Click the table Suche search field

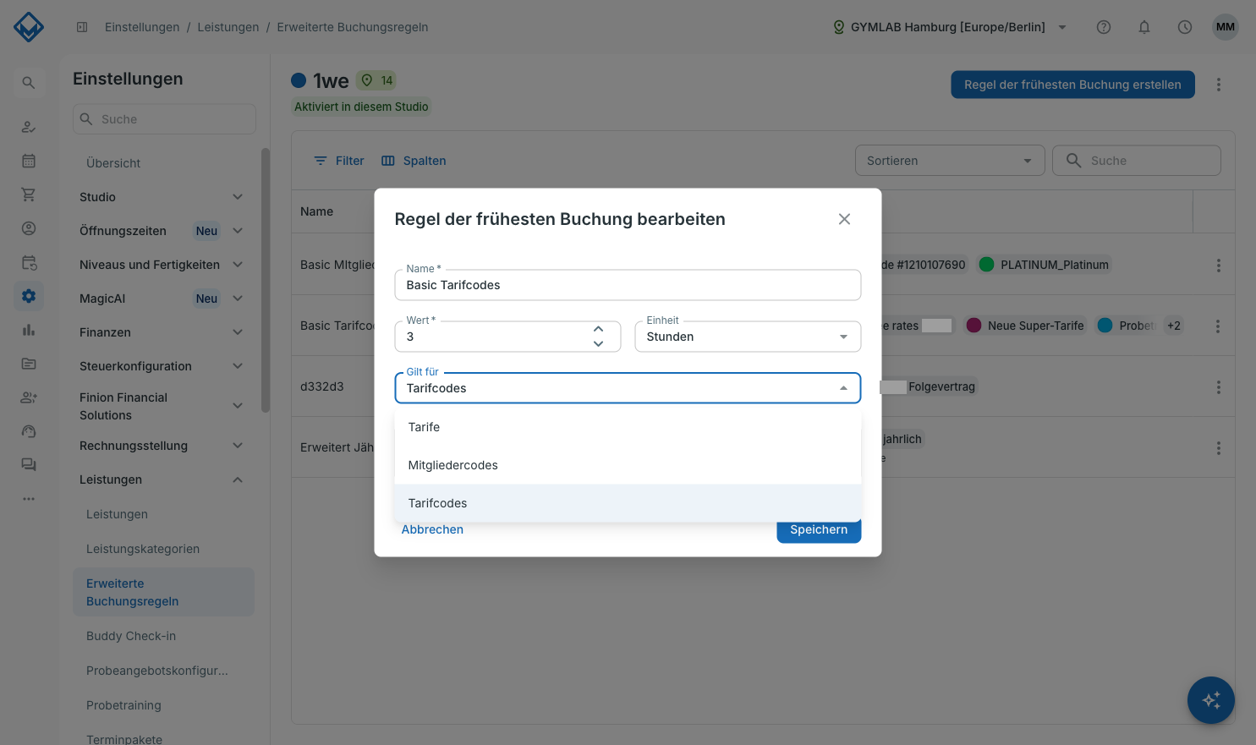[1137, 161]
